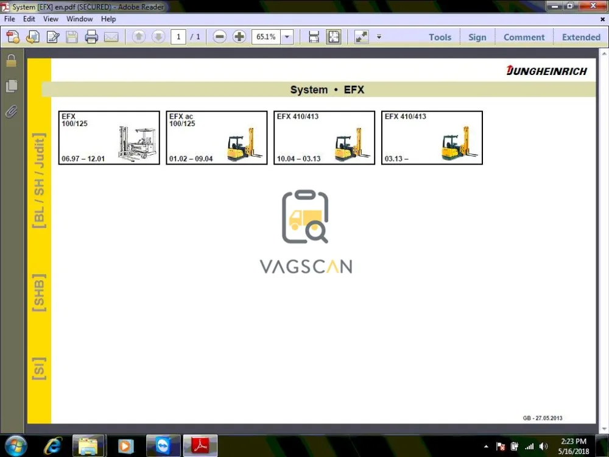
Task: Open the Windows Start button
Action: (15, 446)
